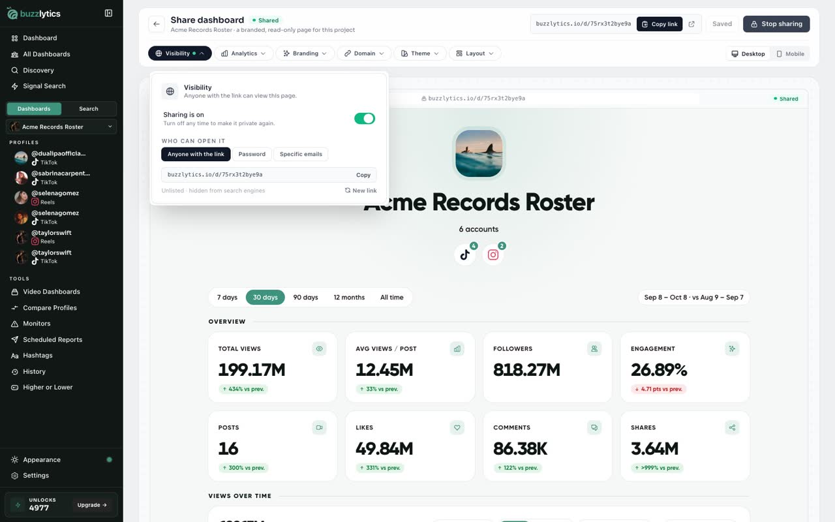Click the comment icon on Comments card

[x=594, y=428]
